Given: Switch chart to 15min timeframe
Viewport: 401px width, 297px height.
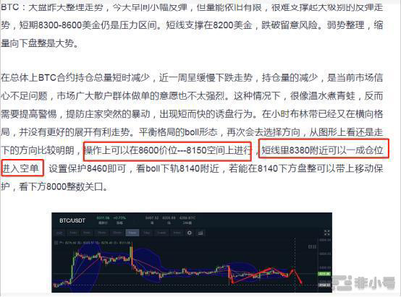Looking at the screenshot, I should pyautogui.click(x=102, y=233).
